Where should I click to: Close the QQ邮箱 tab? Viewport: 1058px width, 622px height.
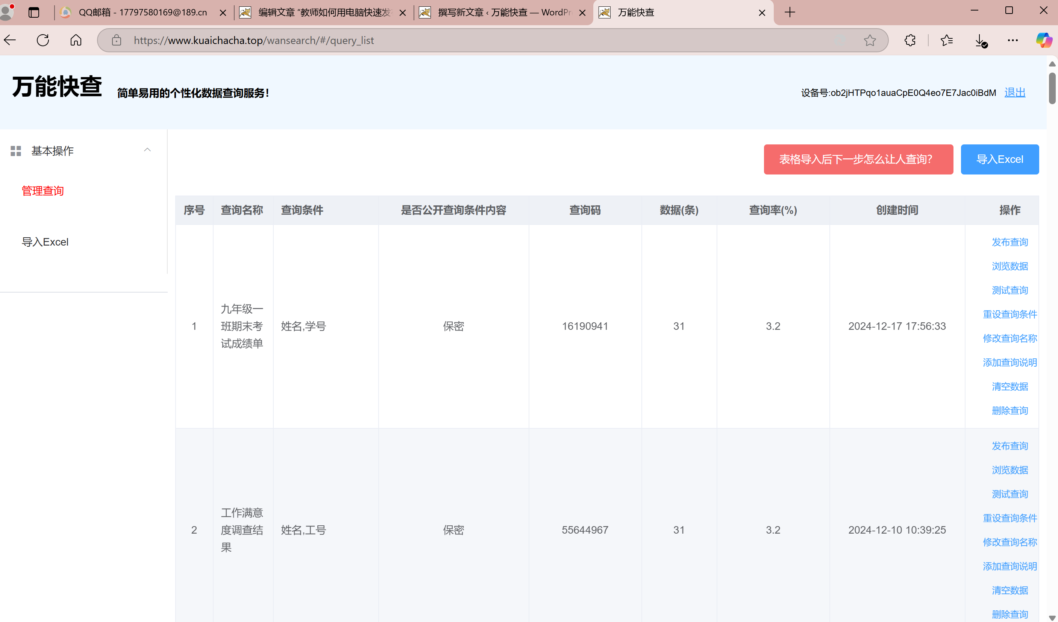223,13
